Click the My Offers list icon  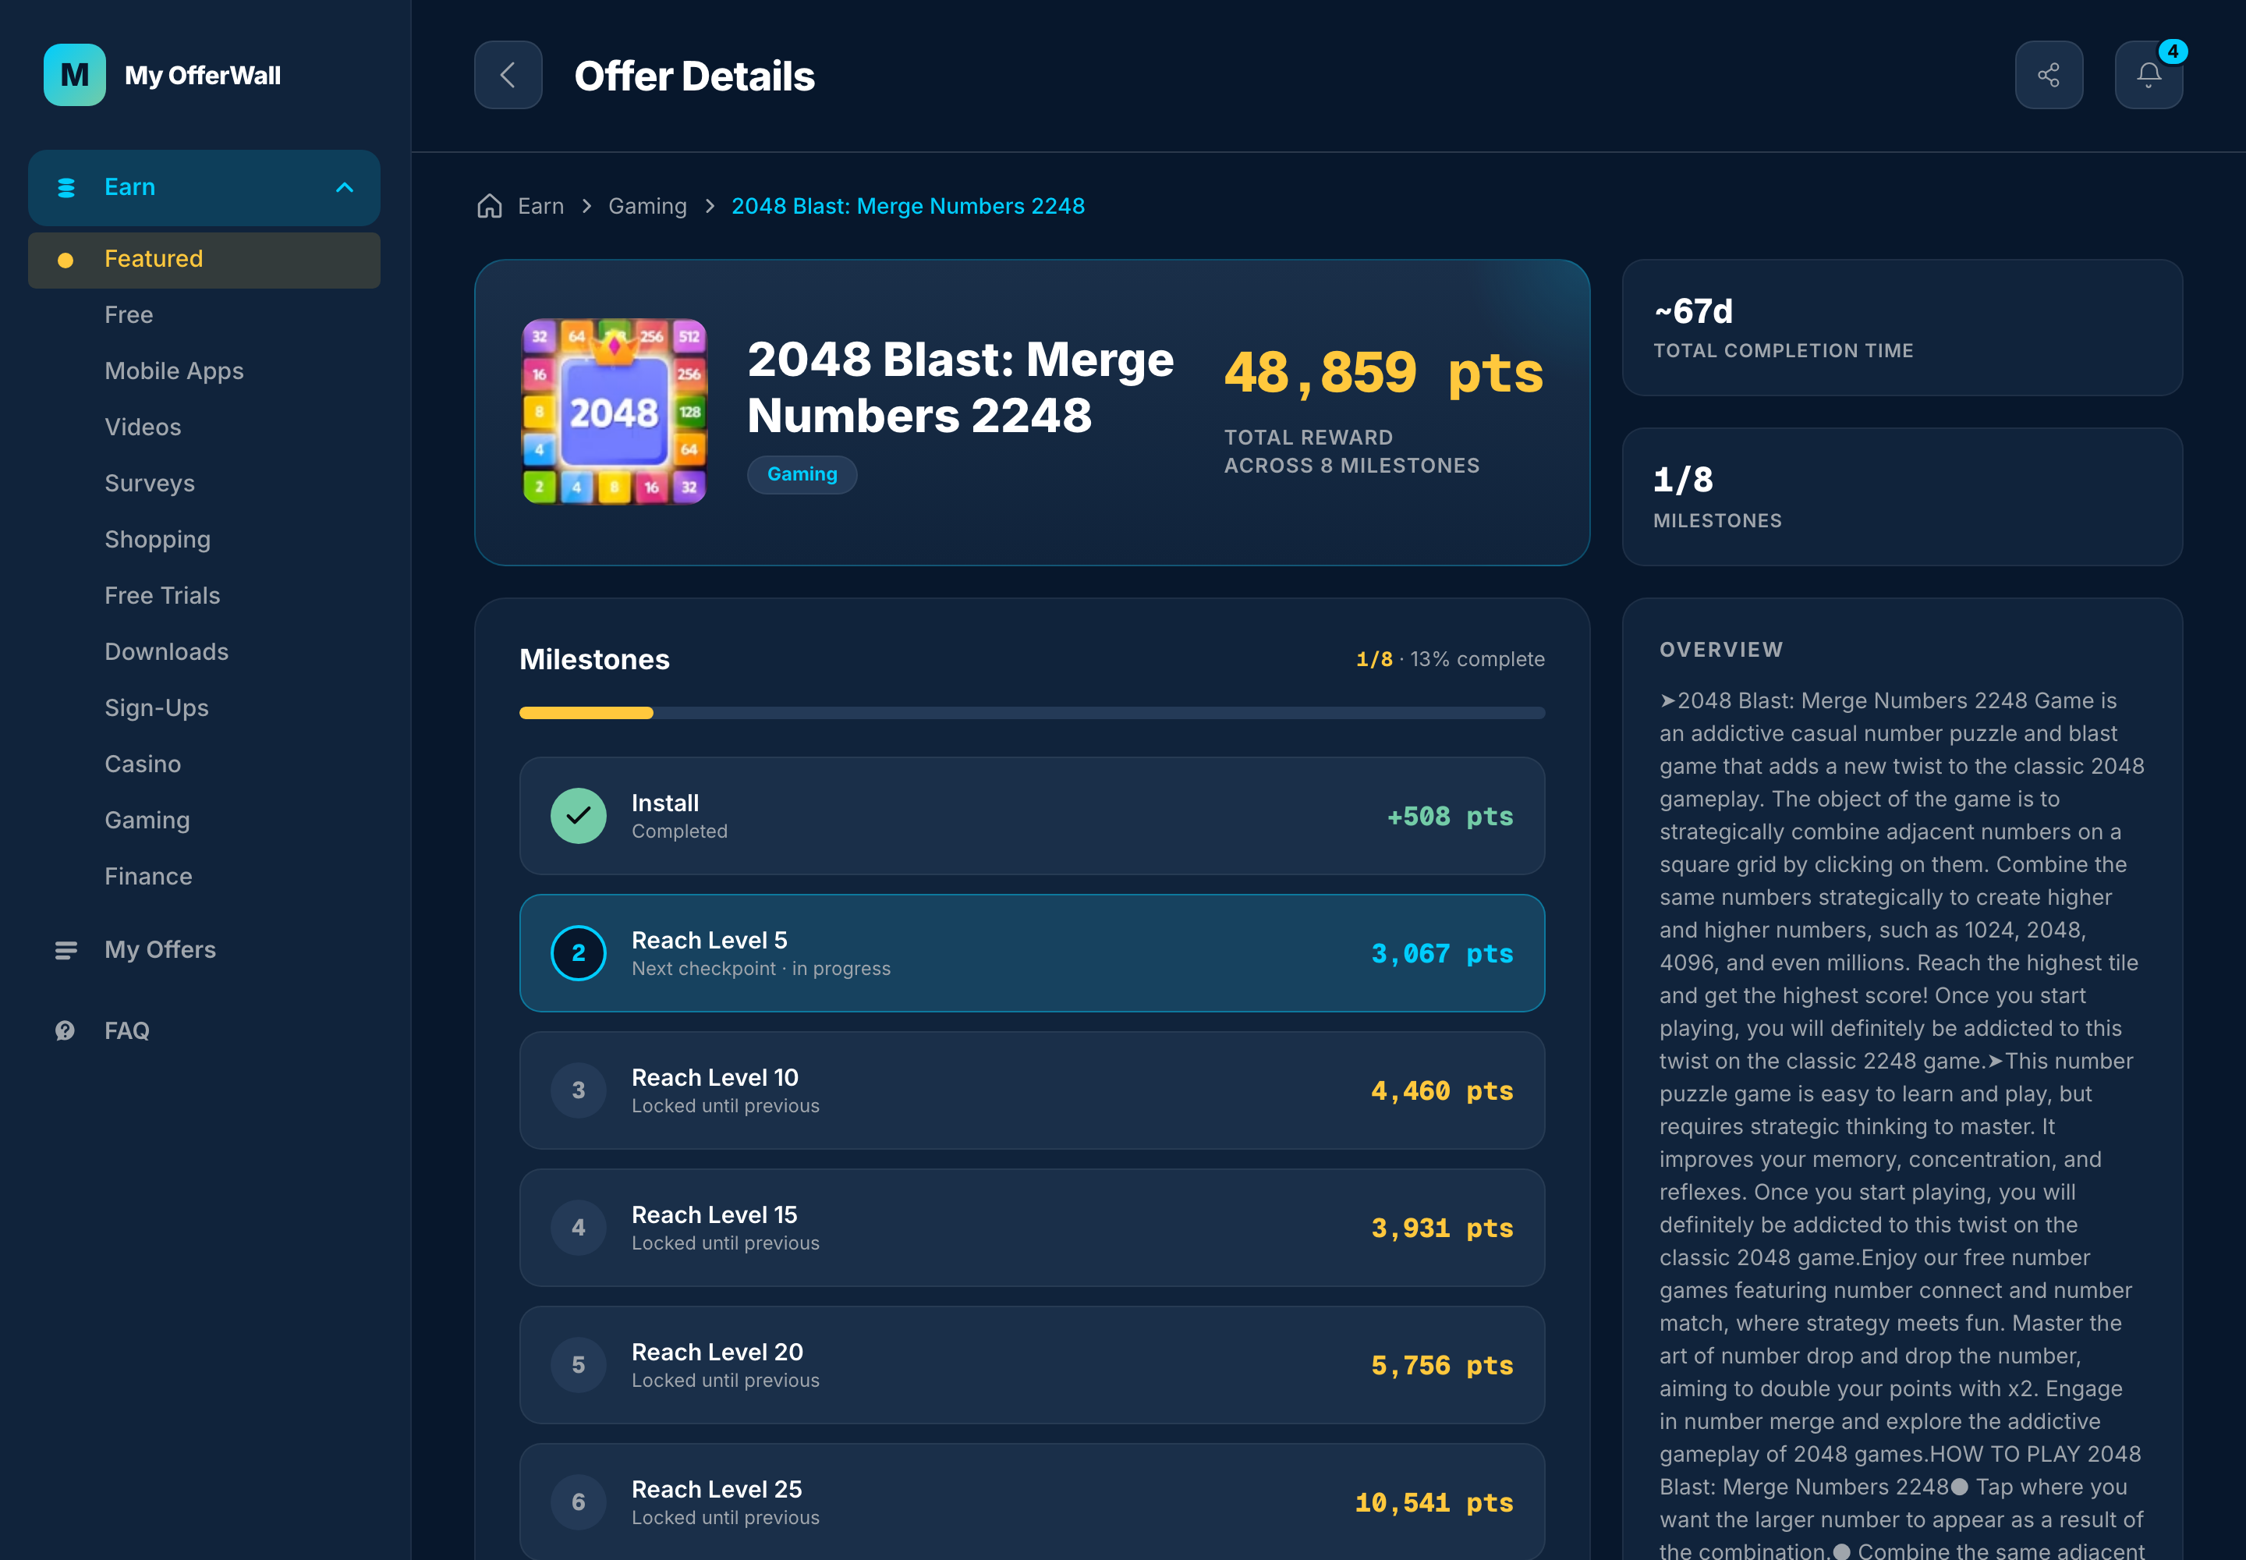(66, 950)
